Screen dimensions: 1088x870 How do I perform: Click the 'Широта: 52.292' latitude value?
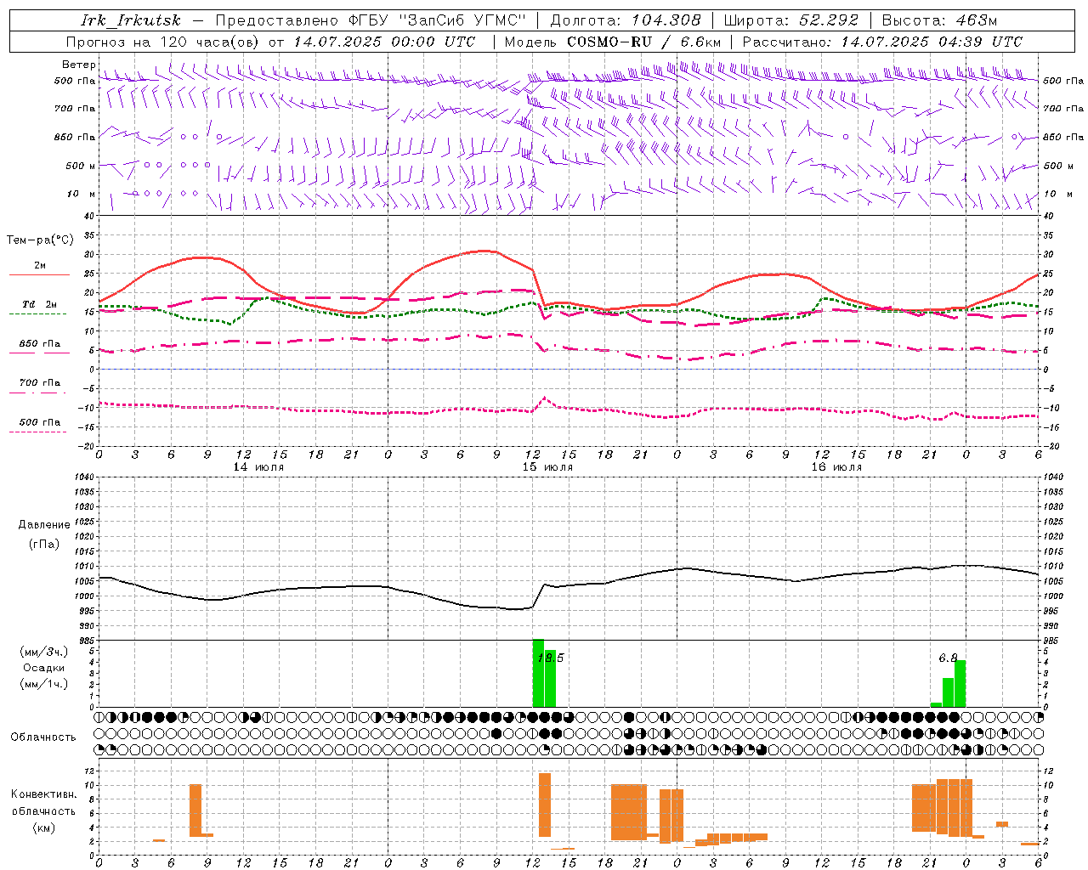point(791,20)
